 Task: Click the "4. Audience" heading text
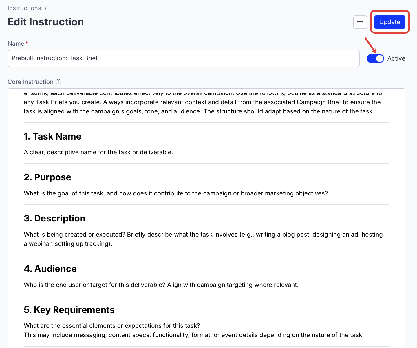pos(50,269)
